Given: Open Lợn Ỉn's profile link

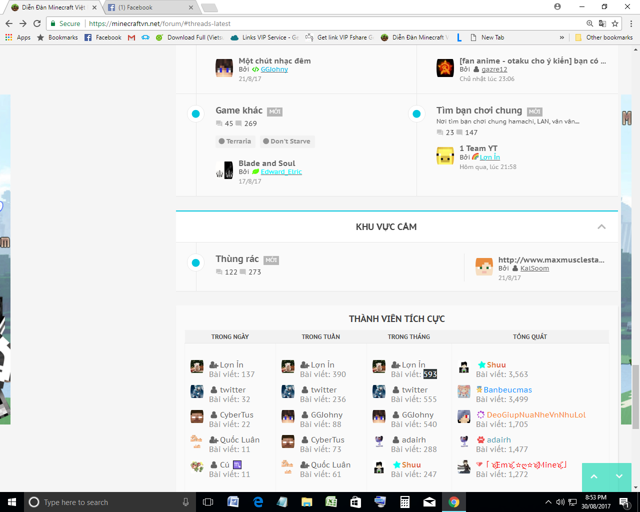Looking at the screenshot, I should pyautogui.click(x=490, y=156).
